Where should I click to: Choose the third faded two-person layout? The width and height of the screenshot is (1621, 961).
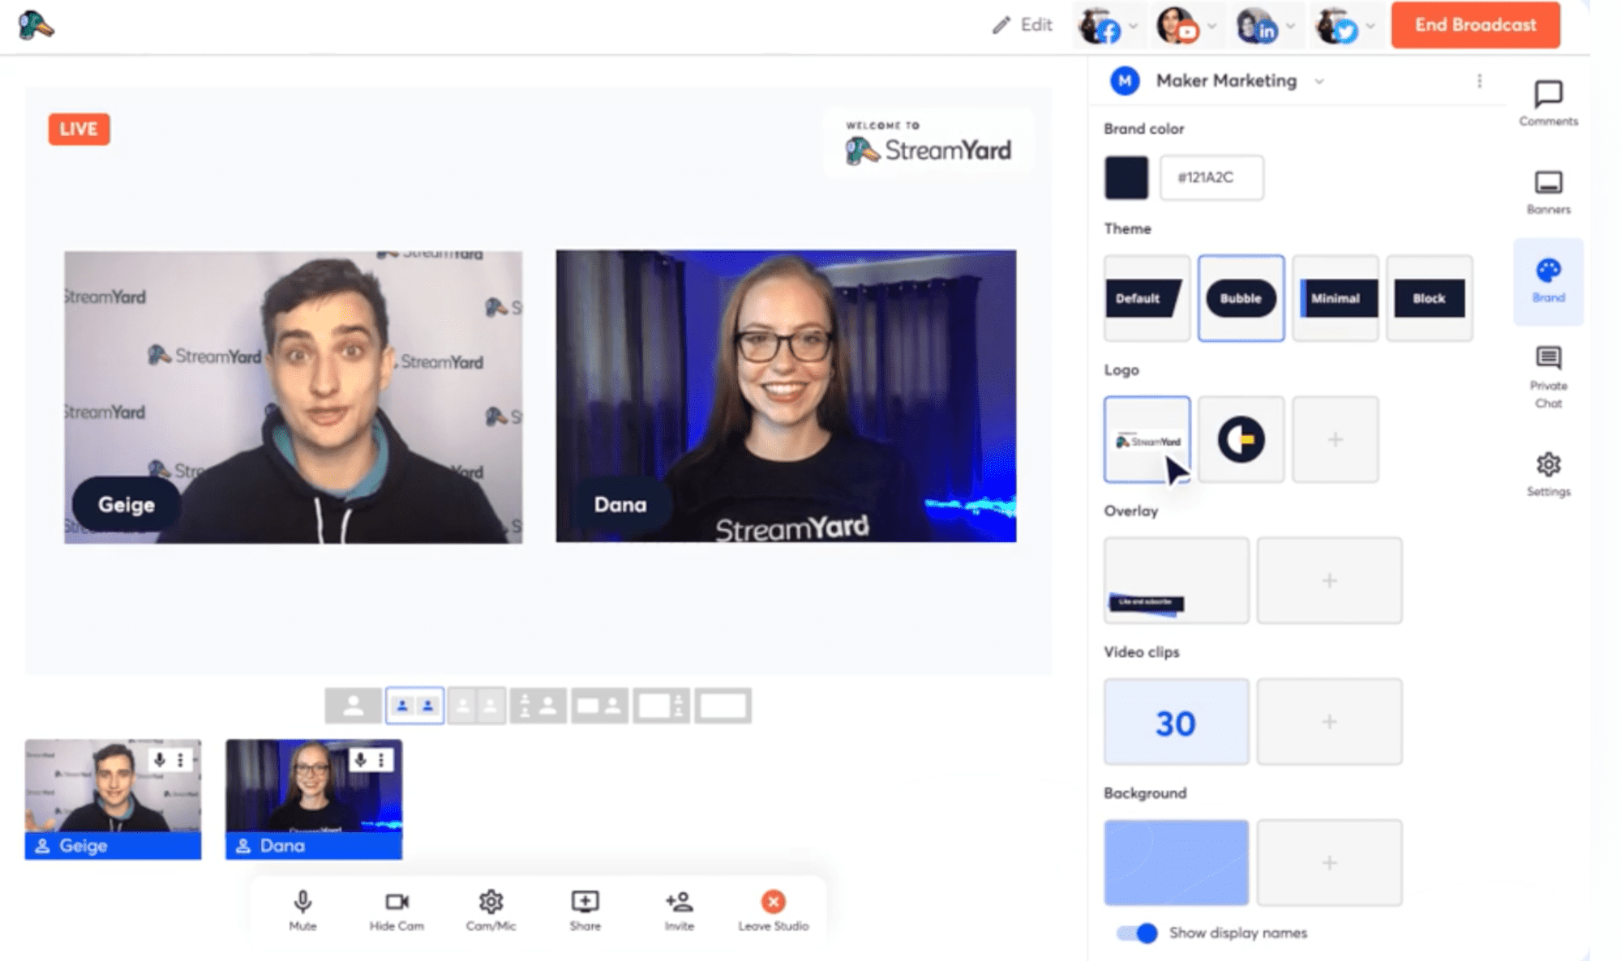pos(476,706)
